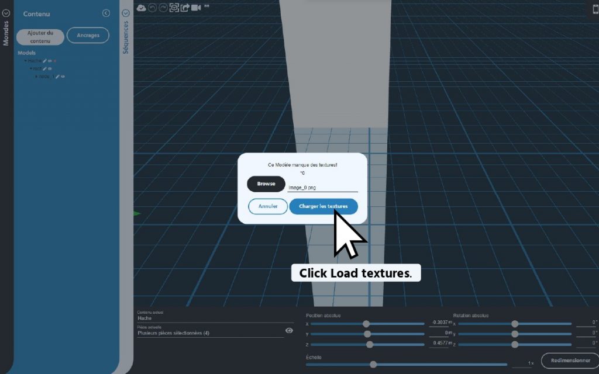The width and height of the screenshot is (599, 374).
Task: Toggle visibility eye of the Hache model
Action: (x=50, y=61)
